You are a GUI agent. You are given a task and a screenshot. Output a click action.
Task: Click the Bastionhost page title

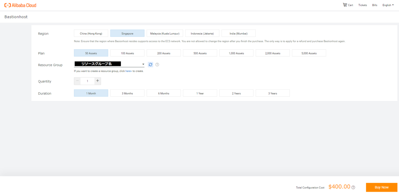click(16, 17)
